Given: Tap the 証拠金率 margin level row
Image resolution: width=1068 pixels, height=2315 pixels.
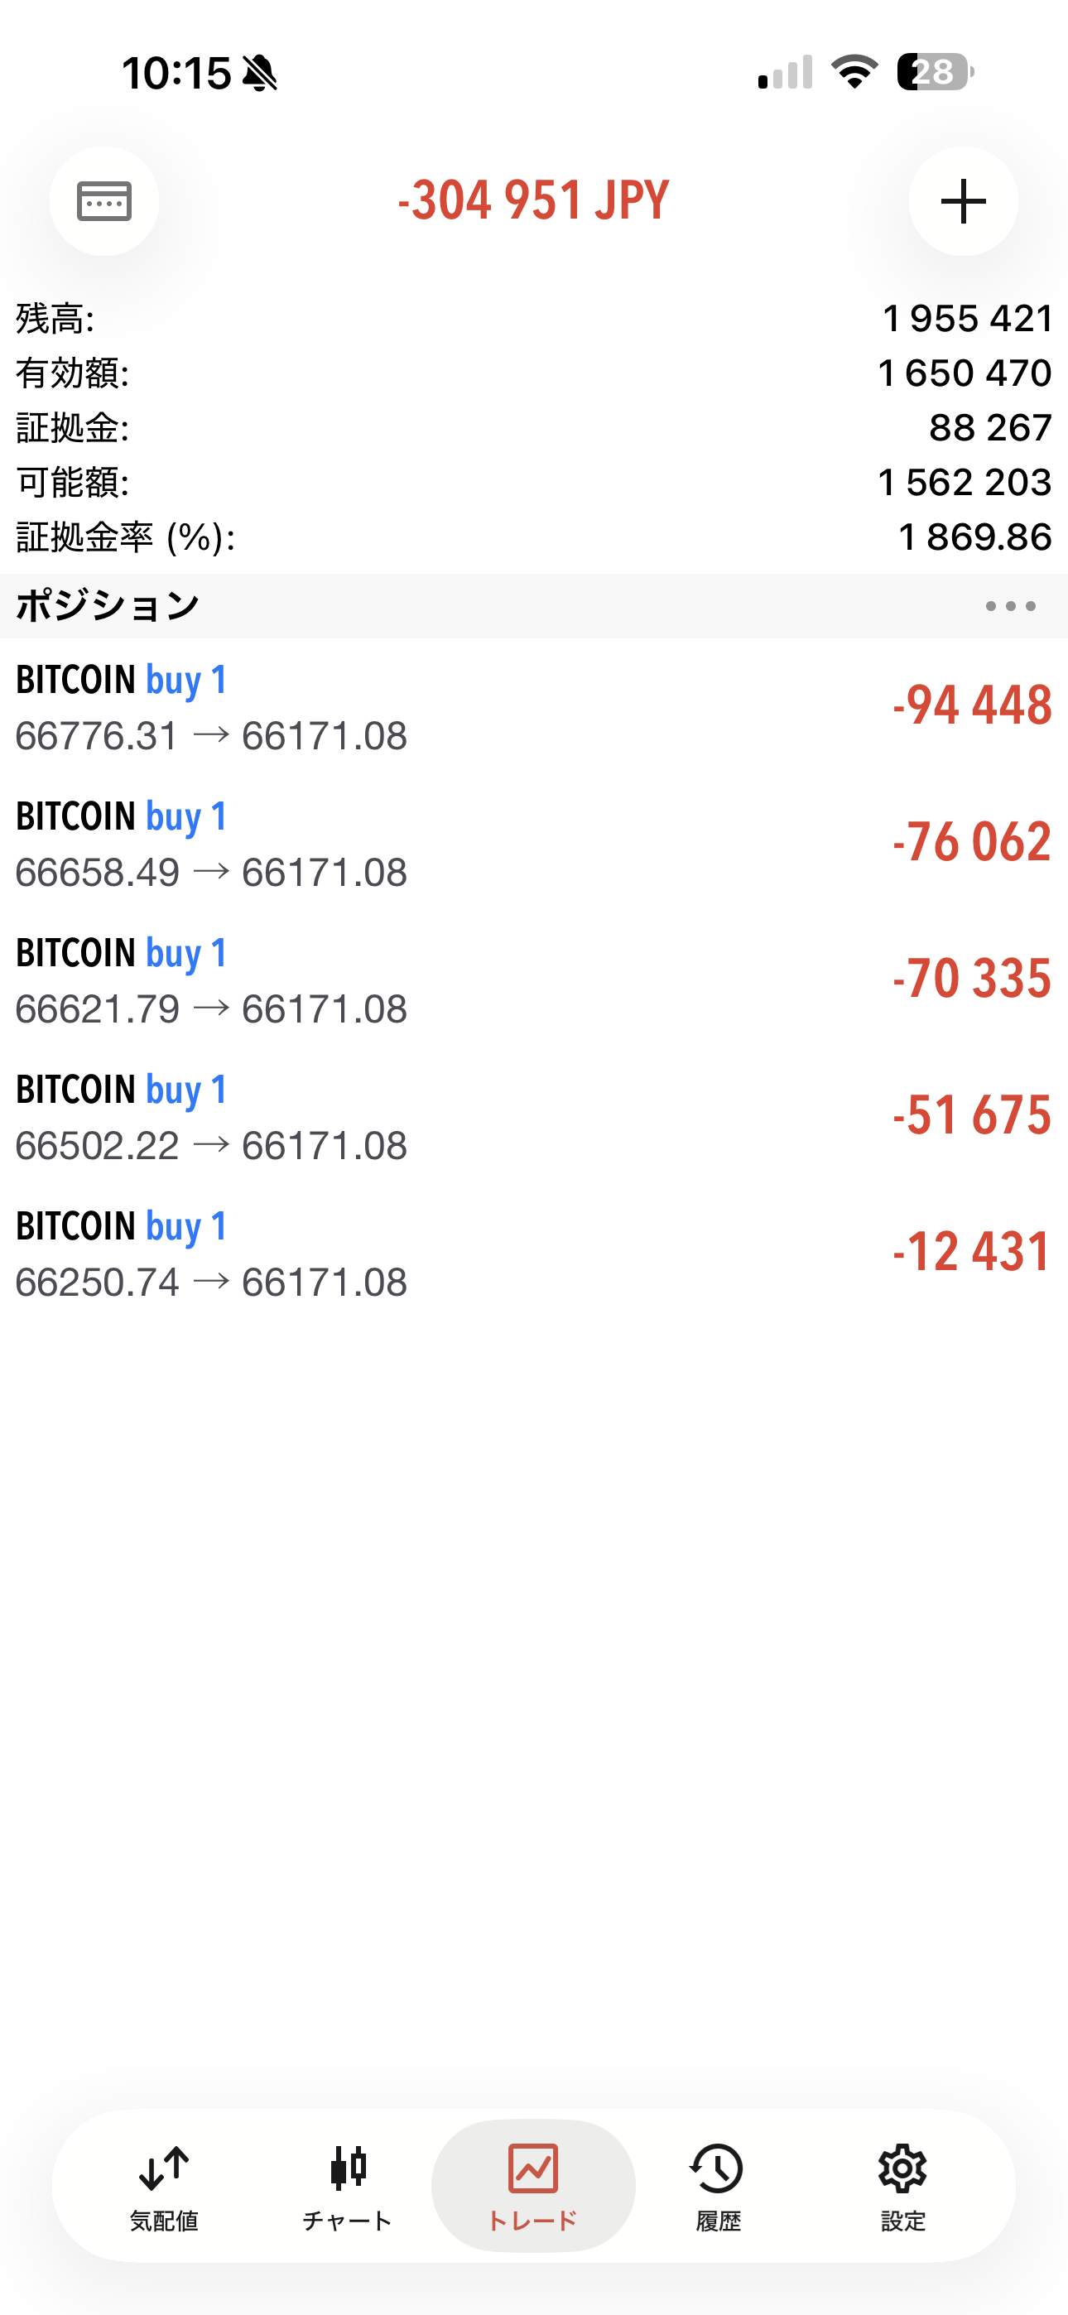Looking at the screenshot, I should pos(534,537).
